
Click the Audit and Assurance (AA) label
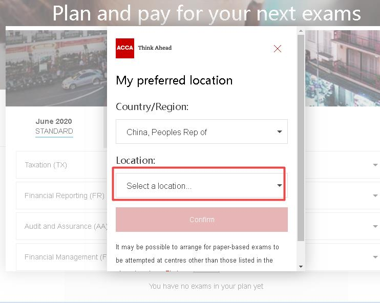click(66, 226)
